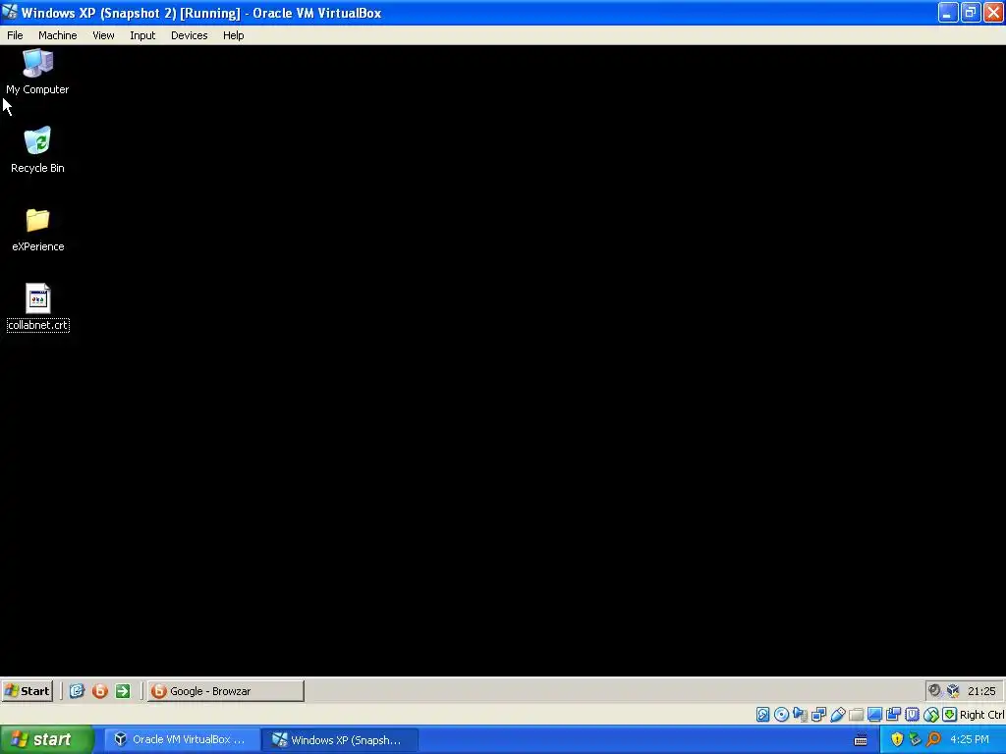Screen dimensions: 1006x754
Task: Click the host on-screen keyboard tray icon
Action: [x=861, y=740]
